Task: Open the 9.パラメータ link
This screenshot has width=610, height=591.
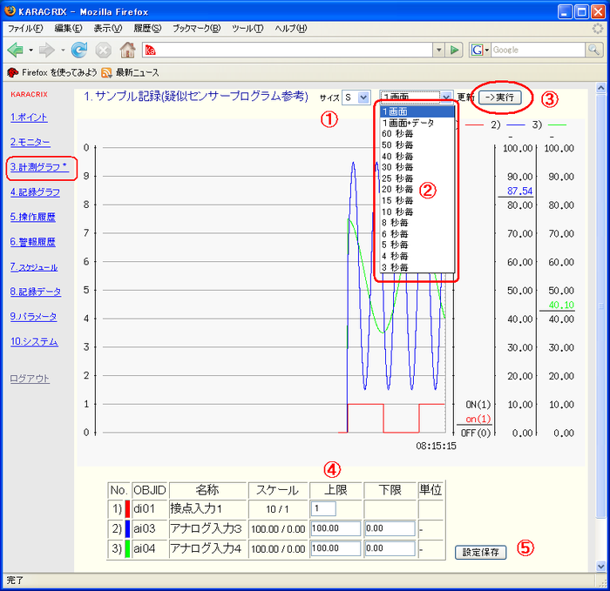Action: click(33, 317)
